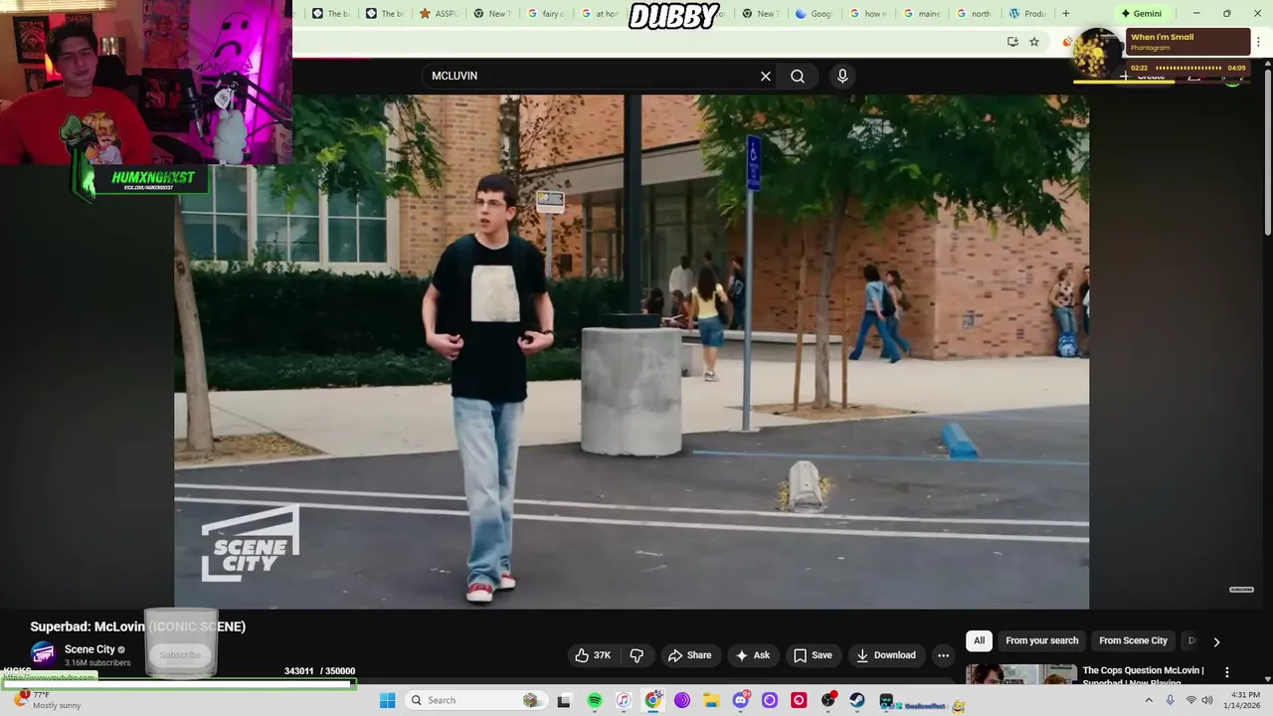Open Chrome's three-dot menu
The height and width of the screenshot is (716, 1273).
tap(1257, 42)
